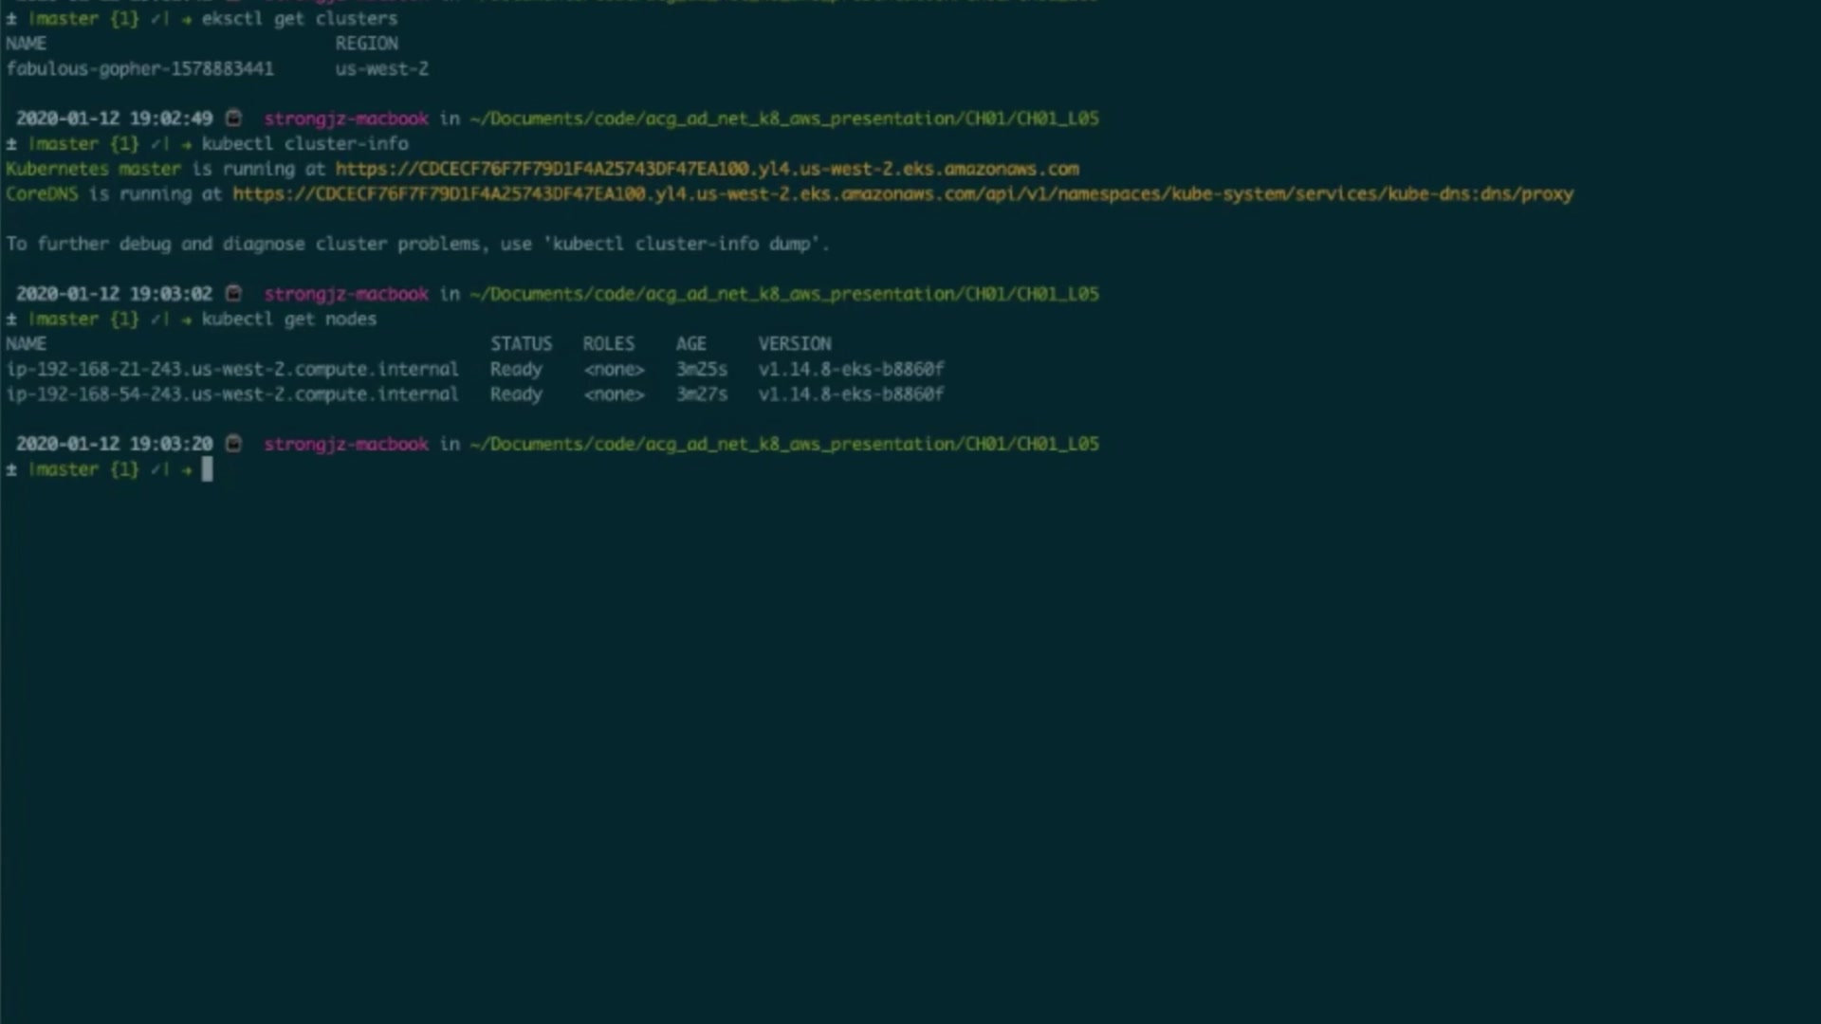Open the Kubernetes master HTTPS URL
Image resolution: width=1821 pixels, height=1024 pixels.
tap(707, 169)
